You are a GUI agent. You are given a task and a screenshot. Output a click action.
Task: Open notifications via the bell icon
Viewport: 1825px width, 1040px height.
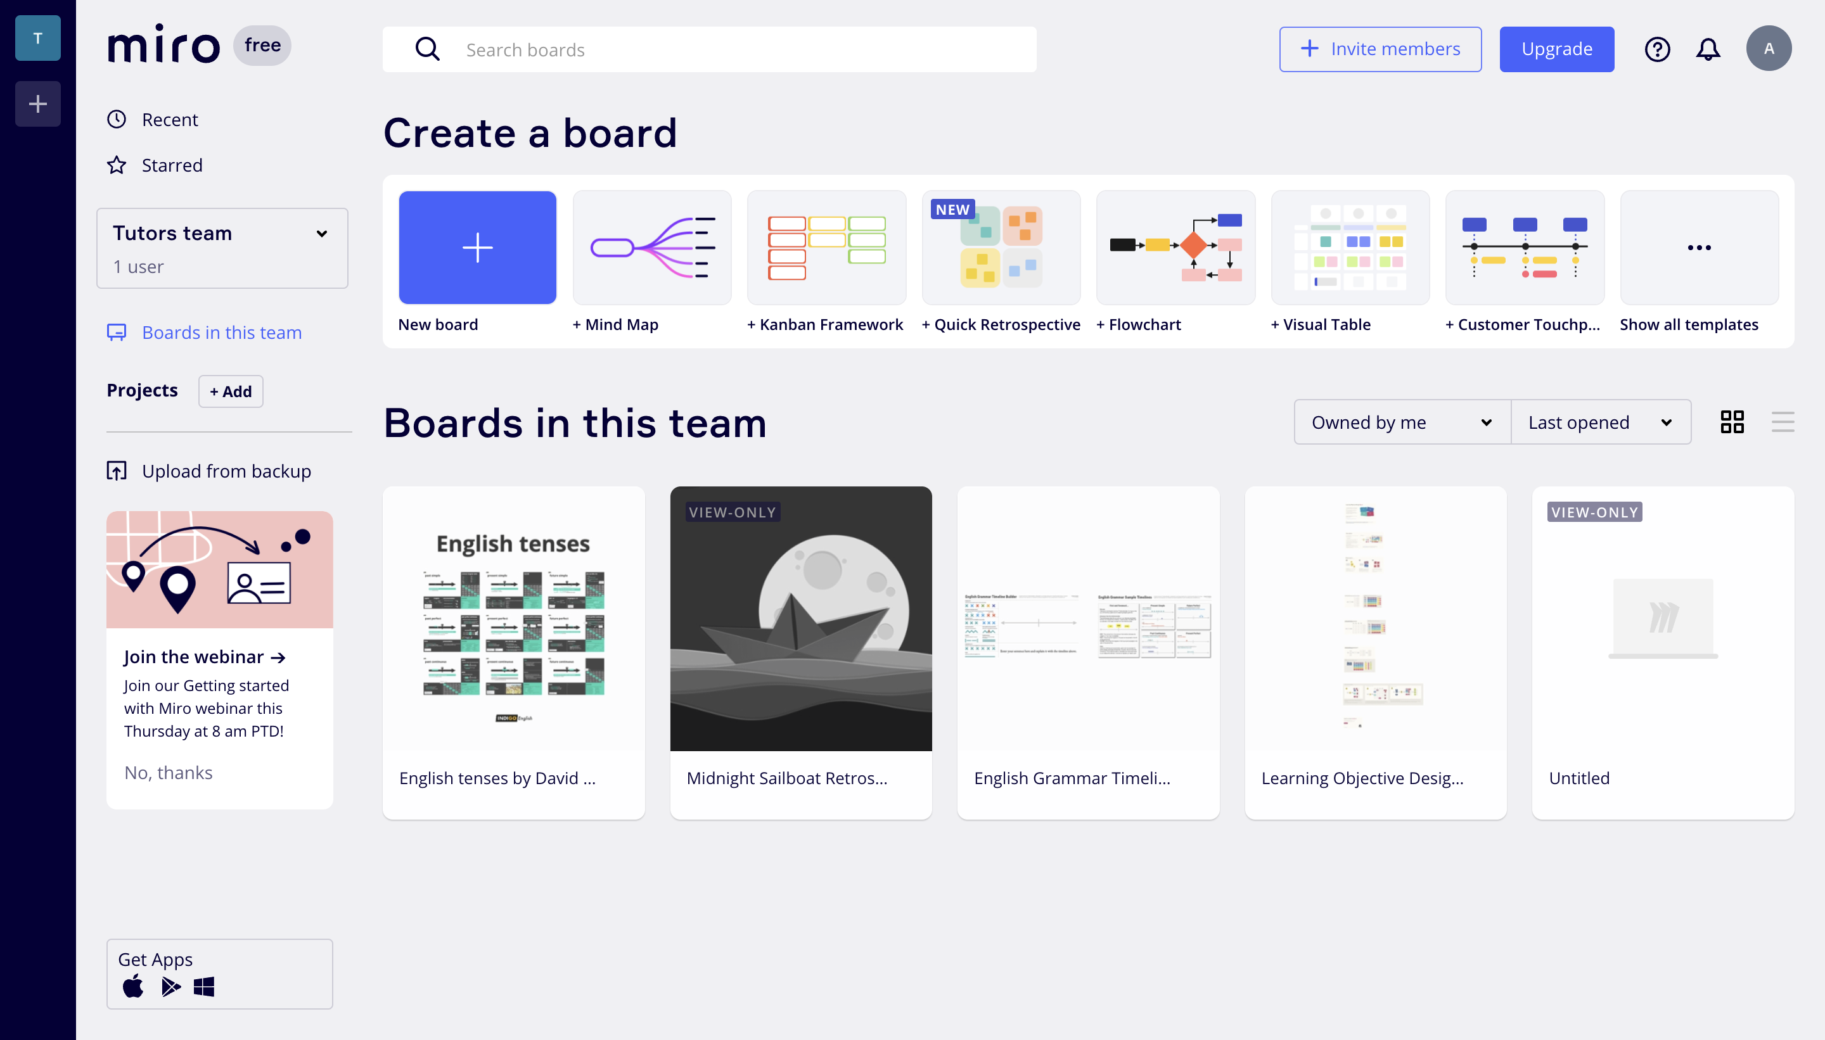(x=1708, y=49)
